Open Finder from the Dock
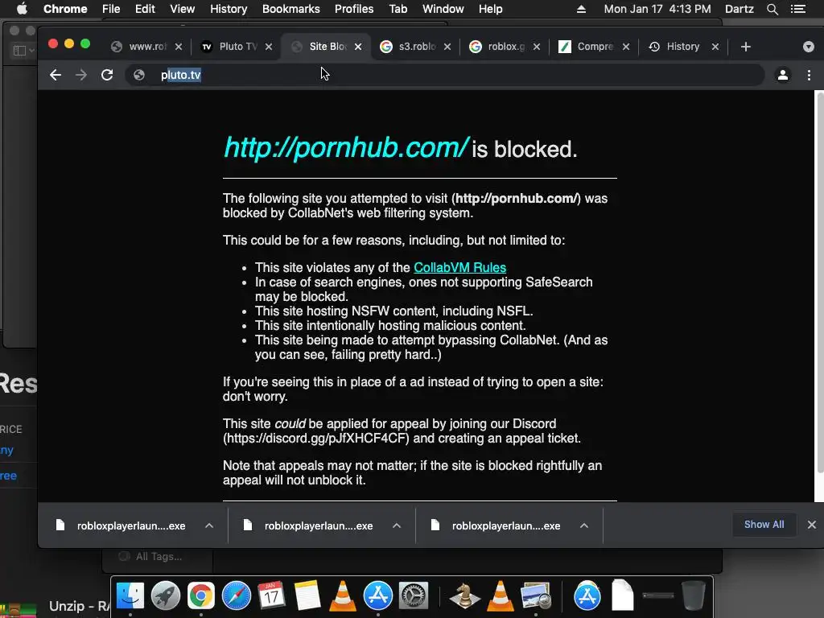The image size is (824, 618). [x=130, y=596]
